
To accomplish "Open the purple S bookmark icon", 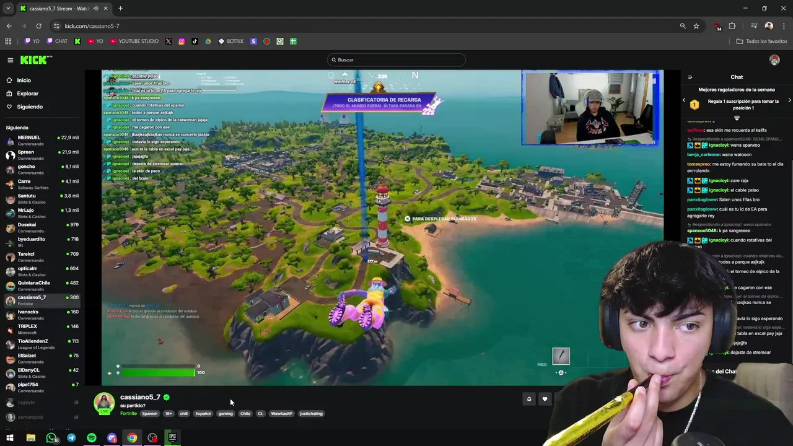I will [253, 42].
